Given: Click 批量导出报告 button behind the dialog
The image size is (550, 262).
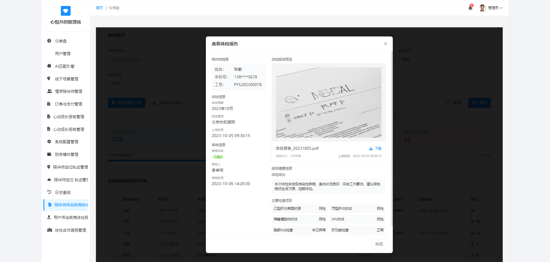Looking at the screenshot, I should point(167,103).
